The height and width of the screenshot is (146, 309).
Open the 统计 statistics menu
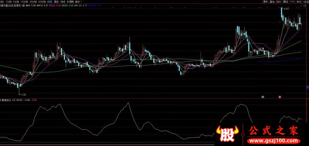[x=279, y=2]
